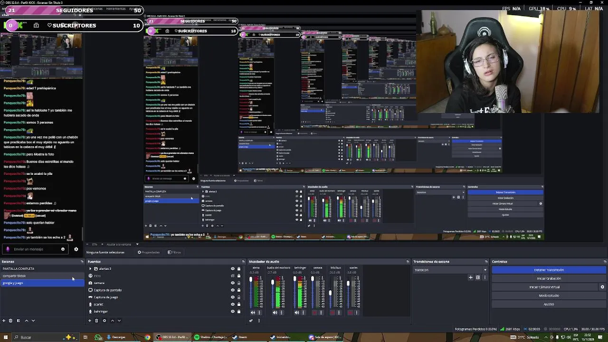Open source properties gear in Fuentes toolbar
Viewport: 608px width, 342px height.
[104, 321]
